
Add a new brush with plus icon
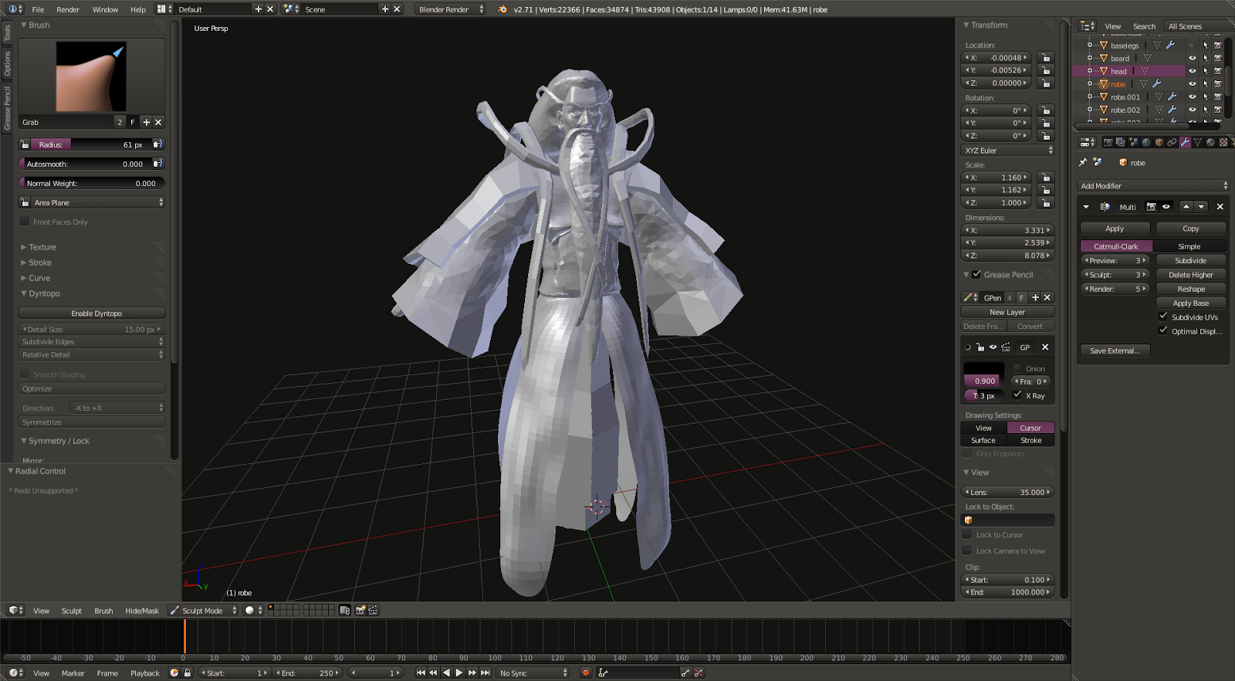(x=146, y=122)
